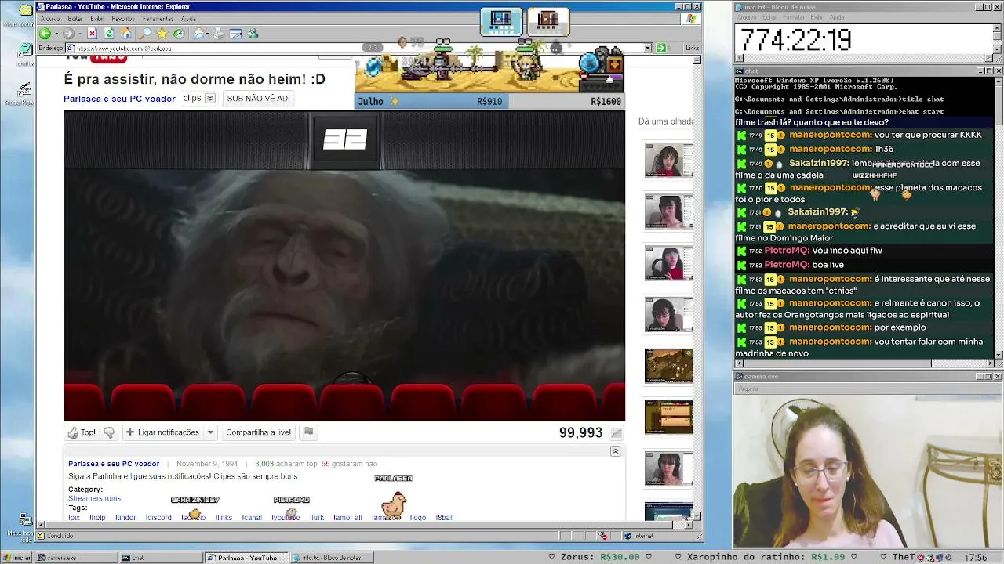This screenshot has width=1004, height=564.
Task: Click the Links bar label in Internet Explorer
Action: (692, 49)
